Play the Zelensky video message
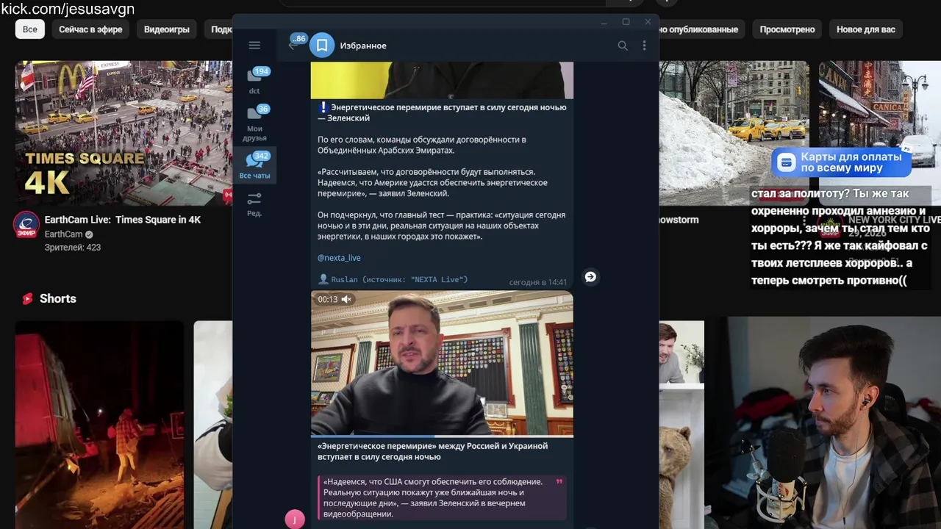 pos(442,364)
